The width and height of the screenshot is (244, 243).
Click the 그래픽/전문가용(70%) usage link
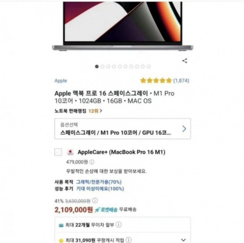[x=99, y=182]
